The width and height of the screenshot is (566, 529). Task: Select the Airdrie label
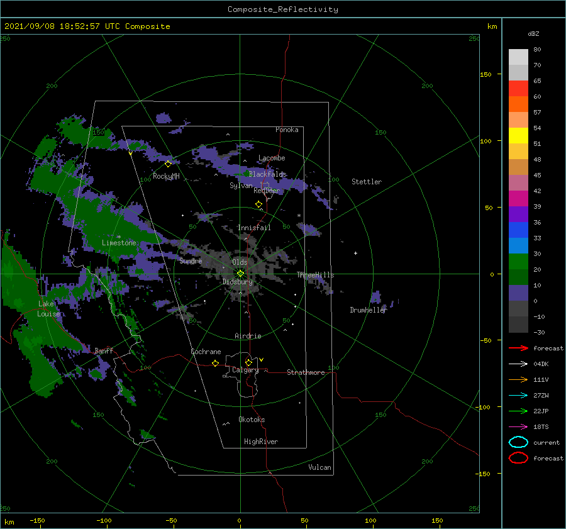coord(248,336)
